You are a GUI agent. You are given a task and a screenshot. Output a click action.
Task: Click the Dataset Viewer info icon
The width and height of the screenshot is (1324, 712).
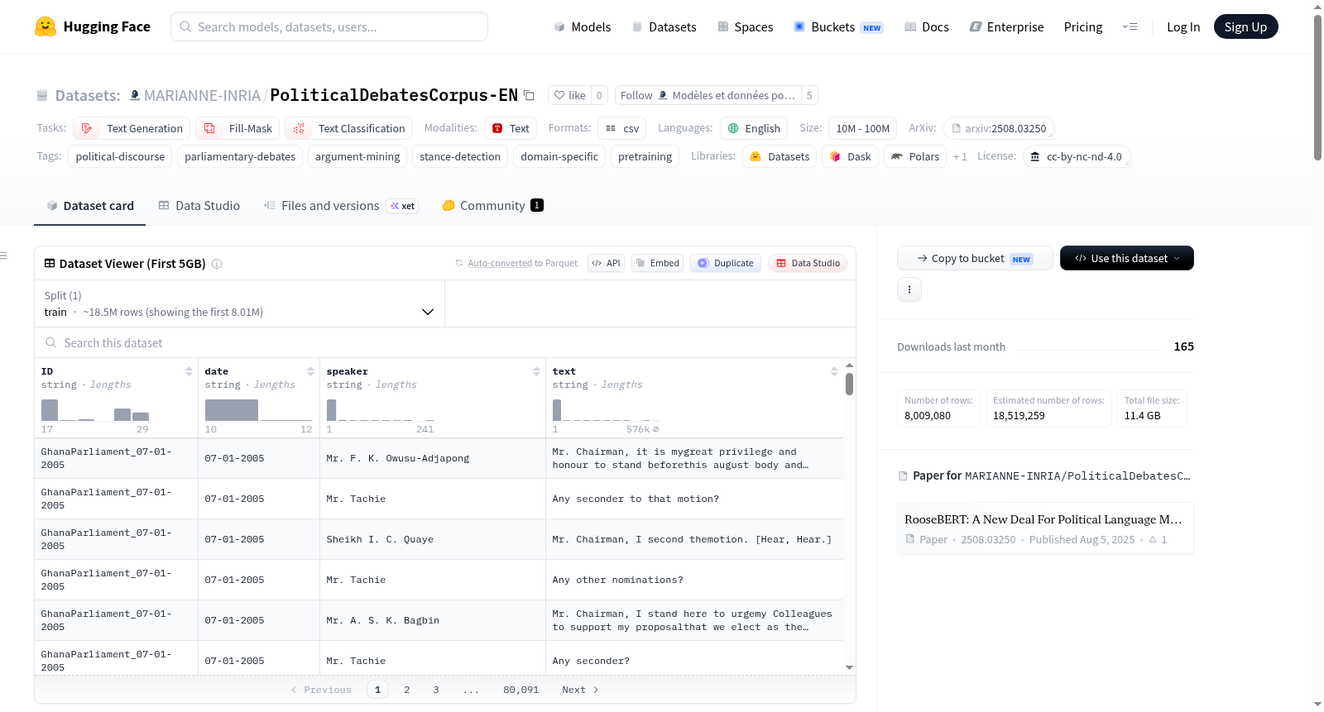pos(217,264)
